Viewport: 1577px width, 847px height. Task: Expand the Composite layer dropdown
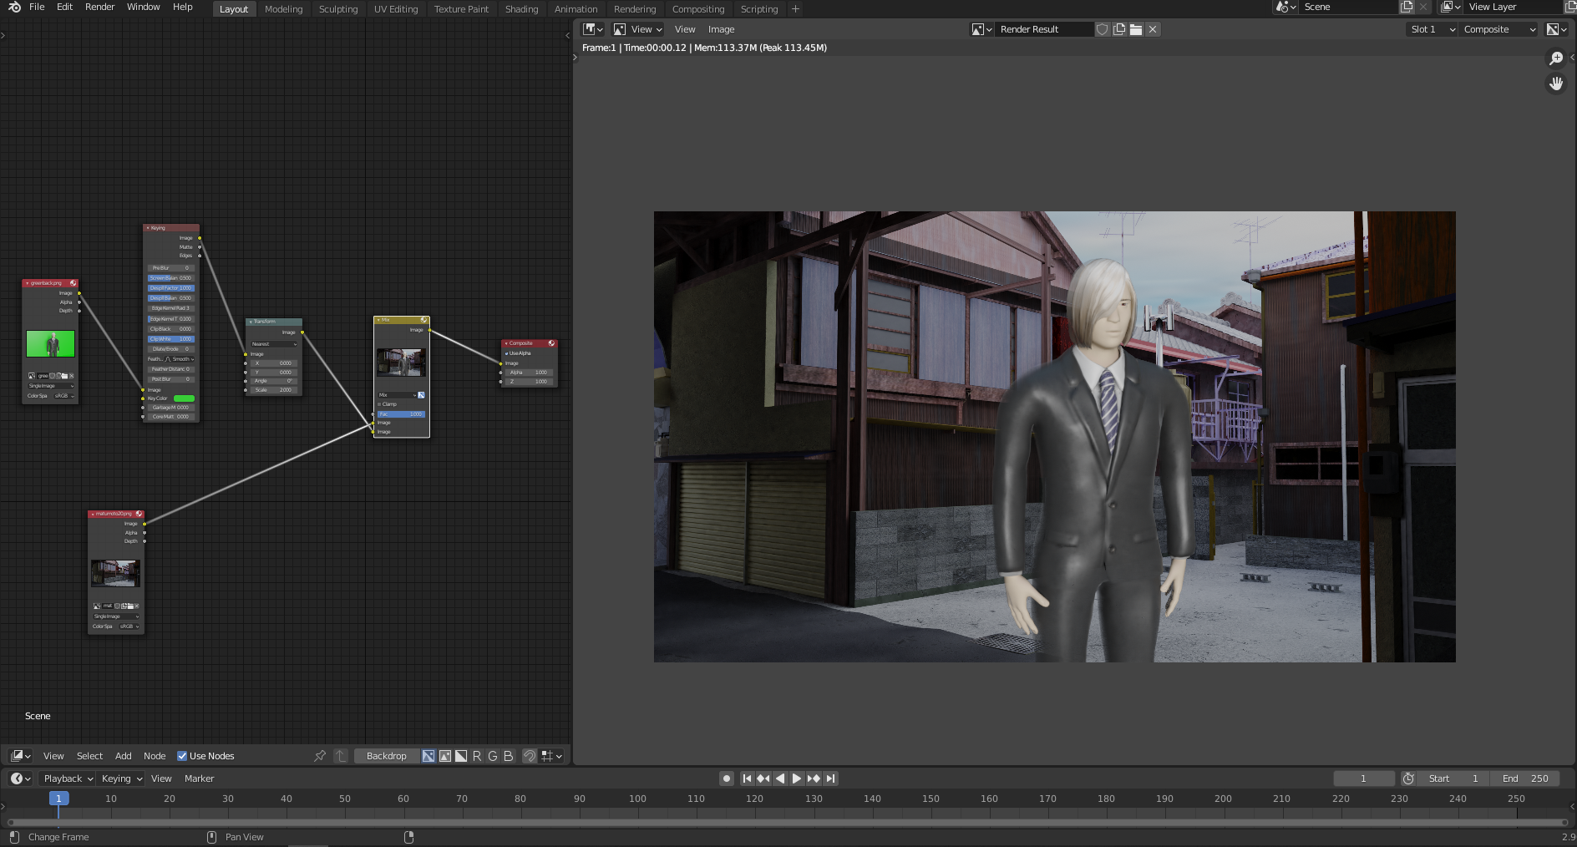click(x=1498, y=29)
